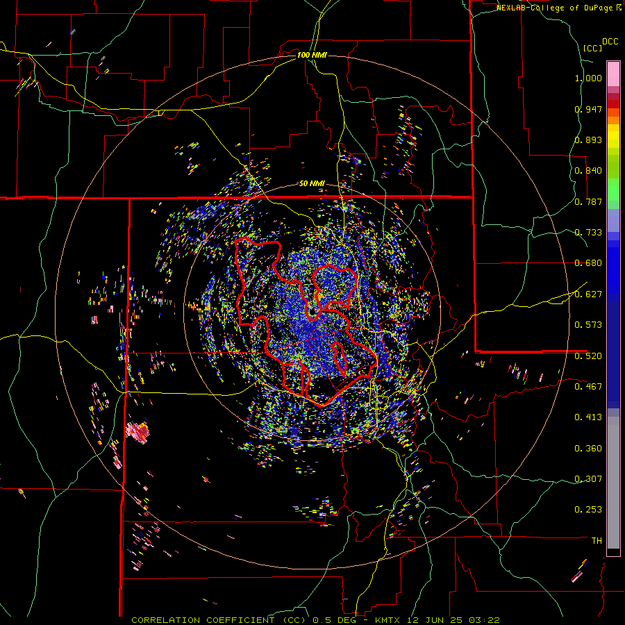Select the 0.893 scale value

pyautogui.click(x=588, y=140)
